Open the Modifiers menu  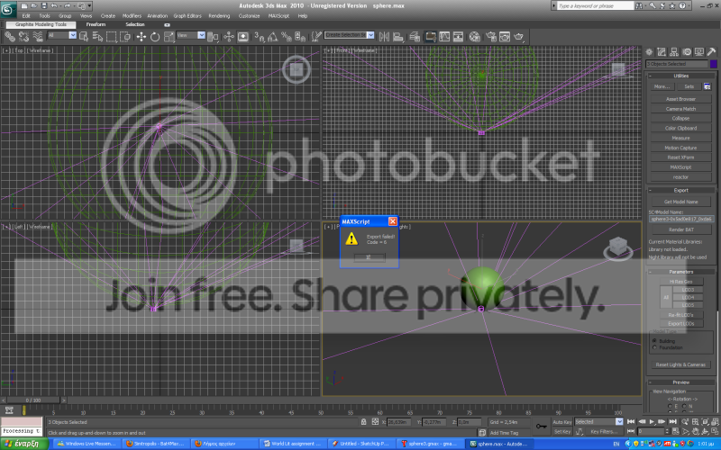(x=132, y=15)
